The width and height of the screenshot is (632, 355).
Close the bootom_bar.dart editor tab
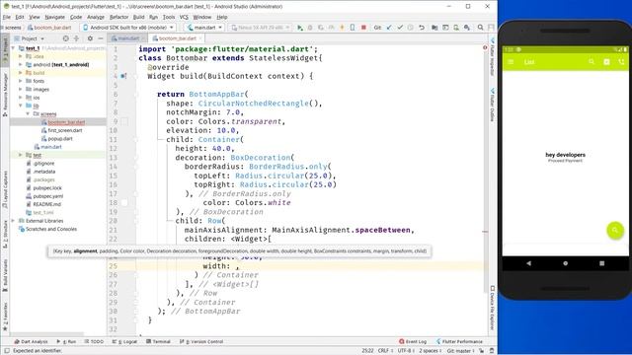(x=199, y=38)
